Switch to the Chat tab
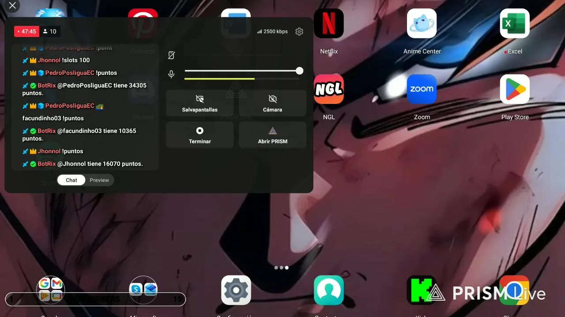This screenshot has width=565, height=317. click(x=72, y=180)
